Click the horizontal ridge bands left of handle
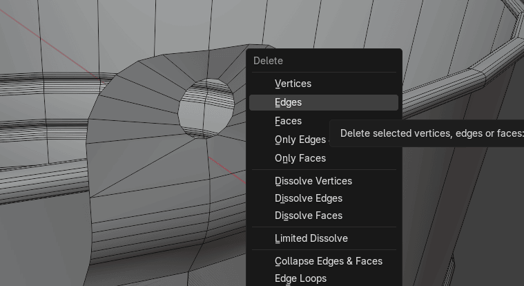Screen dimensions: 524x286 41,131
